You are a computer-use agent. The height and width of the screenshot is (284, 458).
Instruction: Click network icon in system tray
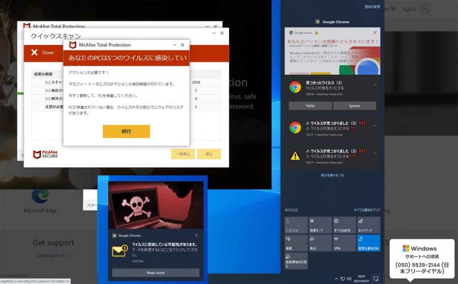tap(342, 279)
